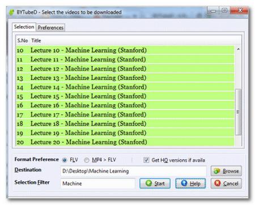Click the blue question icon on Help button

point(184,183)
